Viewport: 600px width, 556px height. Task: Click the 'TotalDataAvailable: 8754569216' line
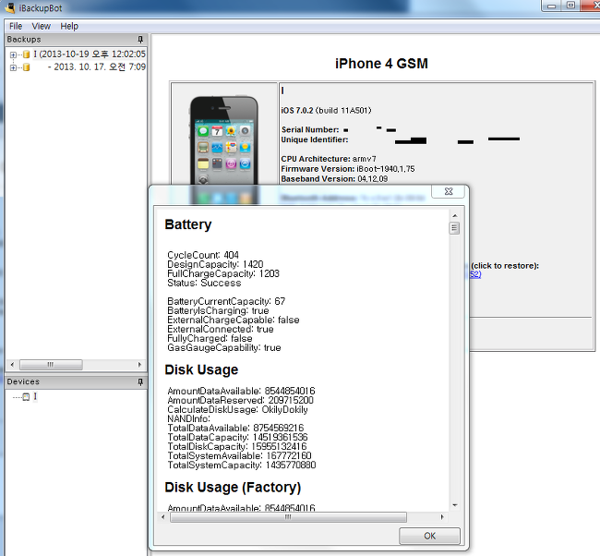(235, 428)
